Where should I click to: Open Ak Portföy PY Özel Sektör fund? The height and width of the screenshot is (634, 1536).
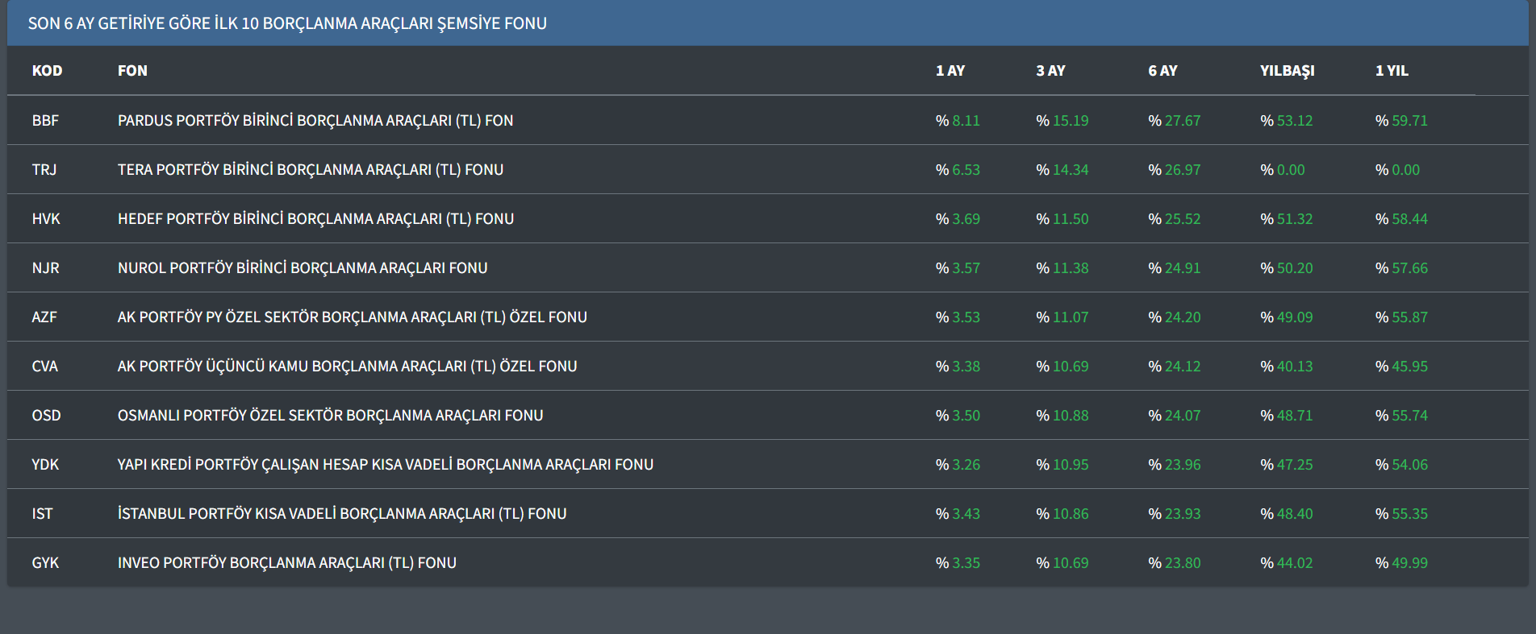[352, 317]
